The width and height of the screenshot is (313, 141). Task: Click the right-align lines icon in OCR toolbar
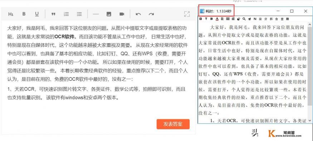point(233,19)
